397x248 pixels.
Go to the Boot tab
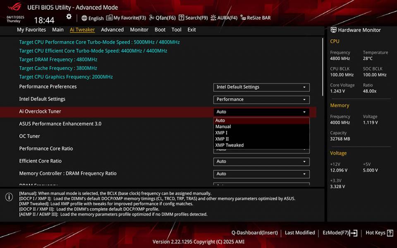click(x=160, y=30)
